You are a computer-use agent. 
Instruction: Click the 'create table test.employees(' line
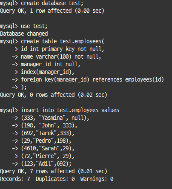coord(63,42)
